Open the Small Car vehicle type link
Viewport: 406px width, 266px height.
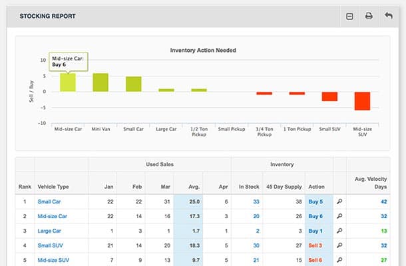click(x=49, y=201)
